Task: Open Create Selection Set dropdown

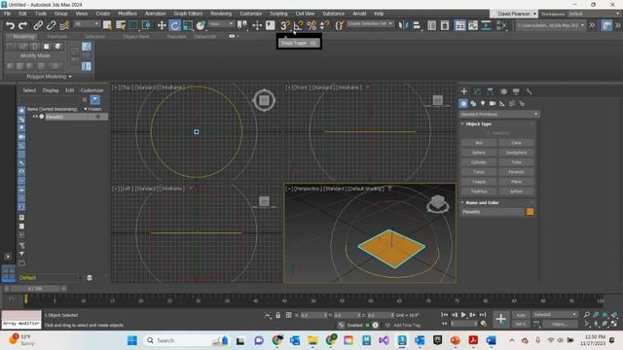Action: [370, 23]
